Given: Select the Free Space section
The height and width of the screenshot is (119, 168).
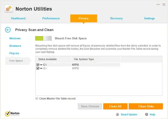Looking at the screenshot, I should [x=18, y=61].
